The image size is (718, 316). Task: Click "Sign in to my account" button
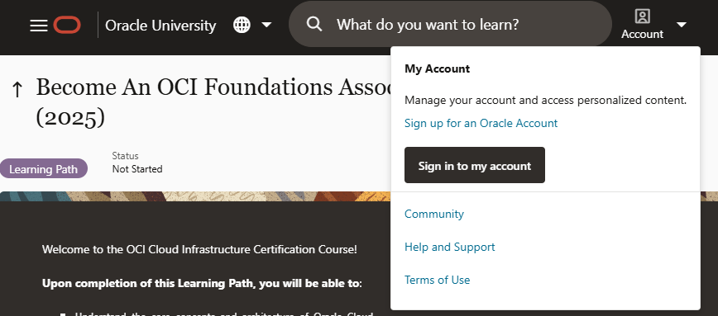click(x=475, y=165)
